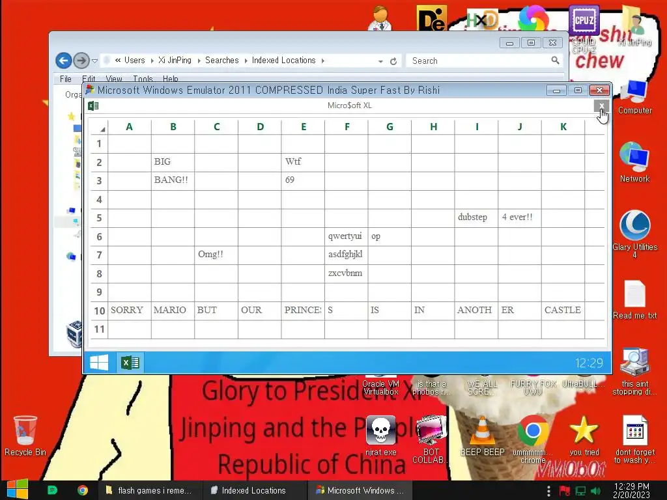Viewport: 667px width, 500px height.
Task: Click the cell containing 69
Action: [x=303, y=180]
